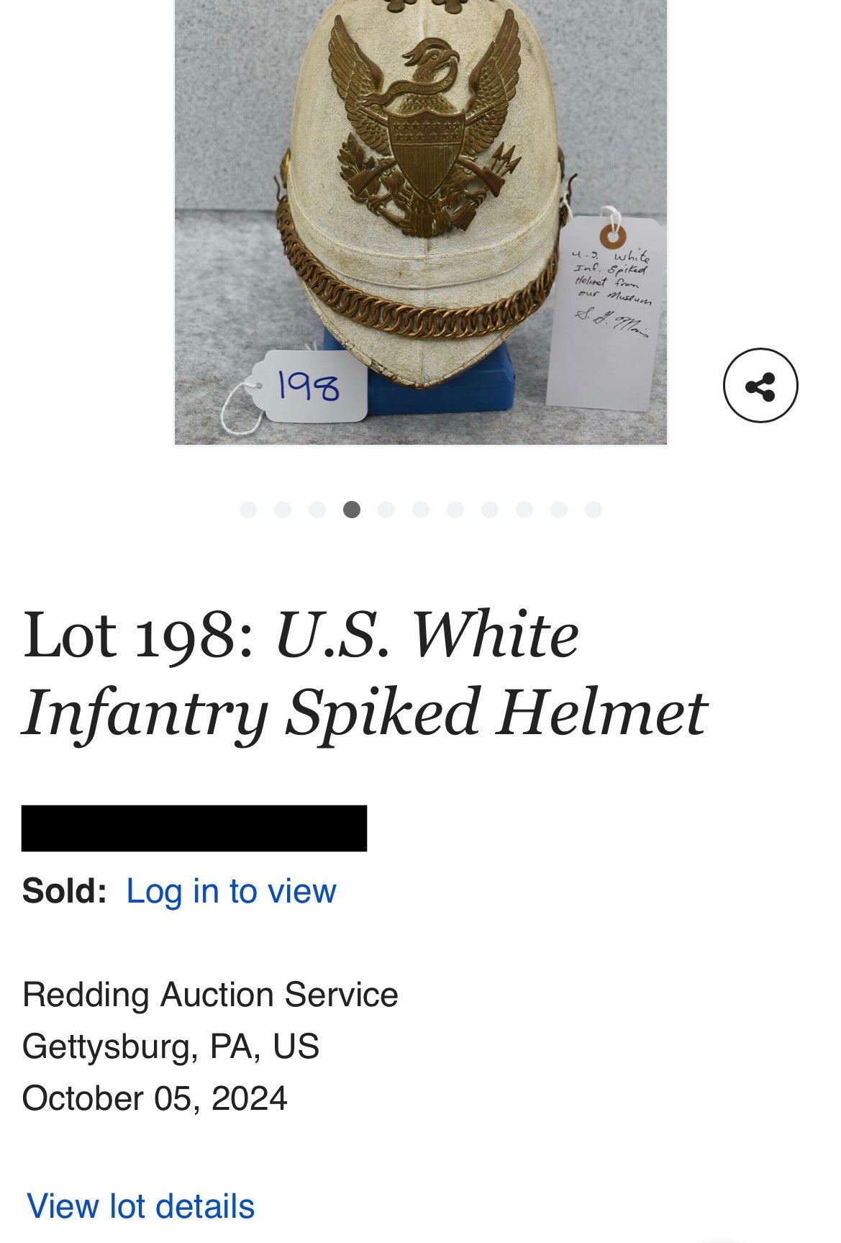
Task: Jump to the fifth carousel dot
Action: click(x=386, y=510)
